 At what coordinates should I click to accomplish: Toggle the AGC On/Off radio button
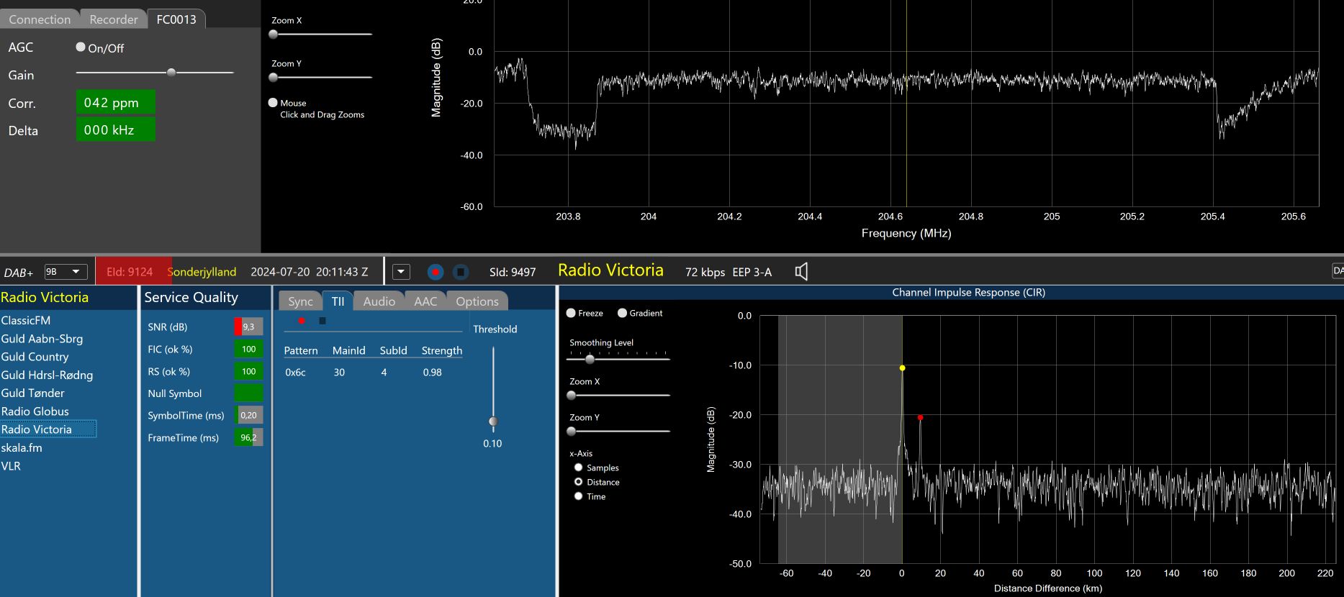(x=81, y=47)
